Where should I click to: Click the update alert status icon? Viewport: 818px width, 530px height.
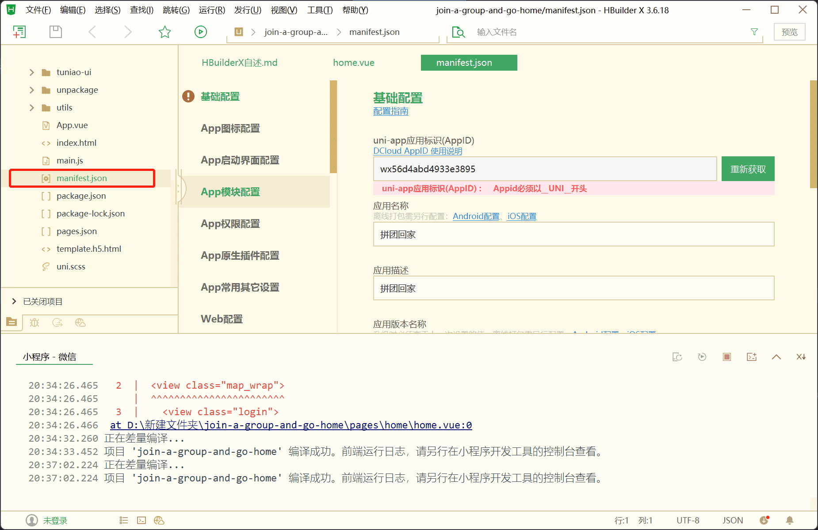pyautogui.click(x=764, y=520)
